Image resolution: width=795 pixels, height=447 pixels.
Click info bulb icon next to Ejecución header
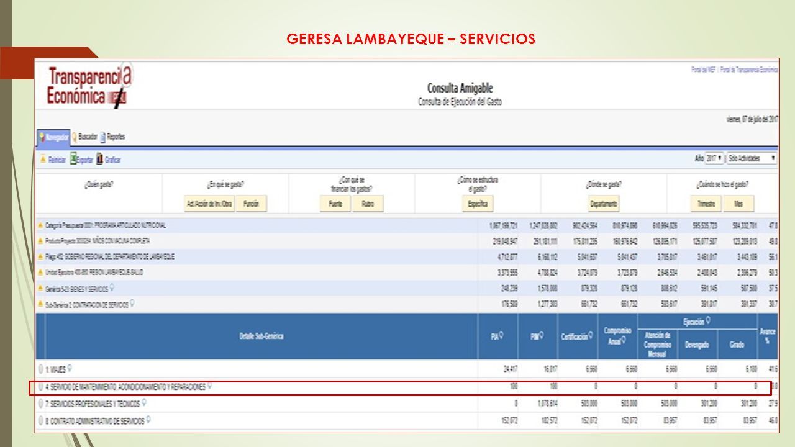click(707, 321)
